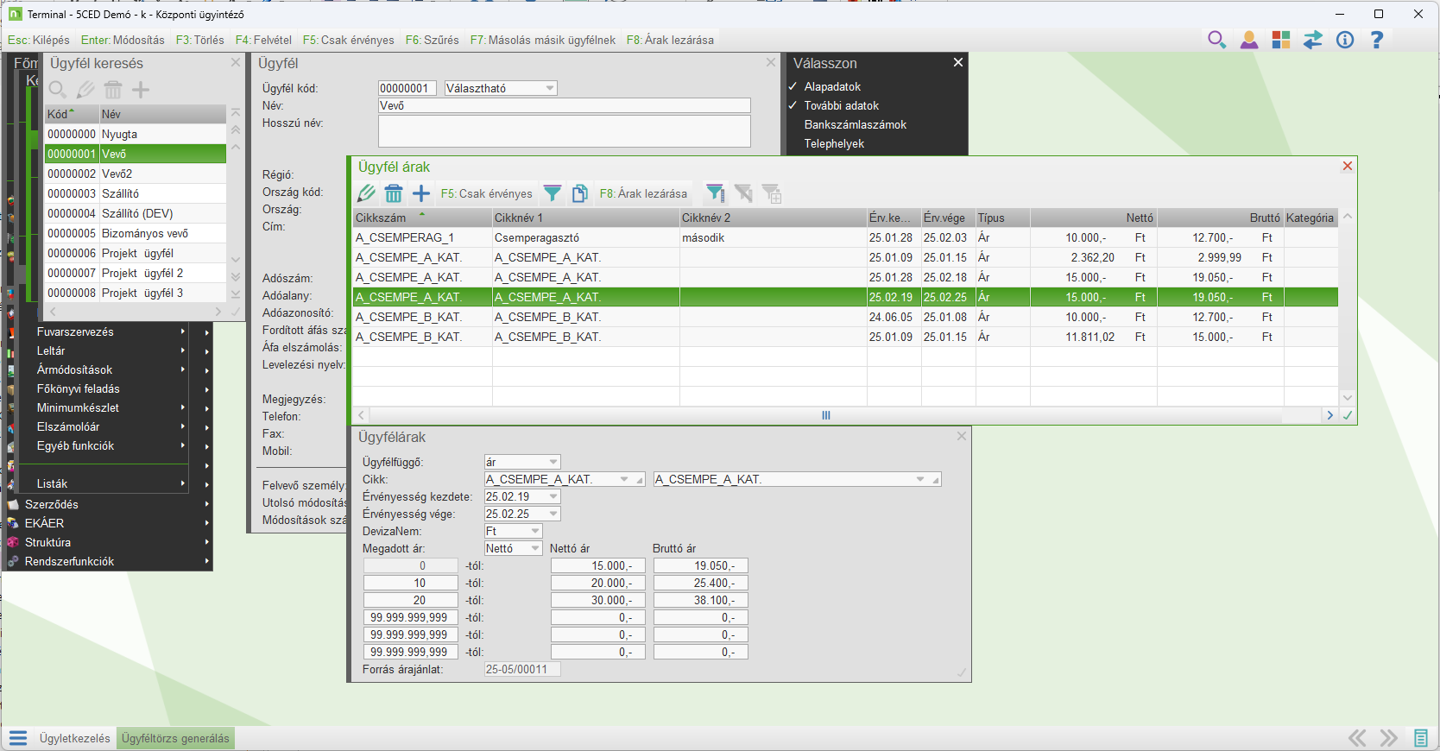
Task: Click the pencil edit icon in Ügyfél árak
Action: pos(367,193)
